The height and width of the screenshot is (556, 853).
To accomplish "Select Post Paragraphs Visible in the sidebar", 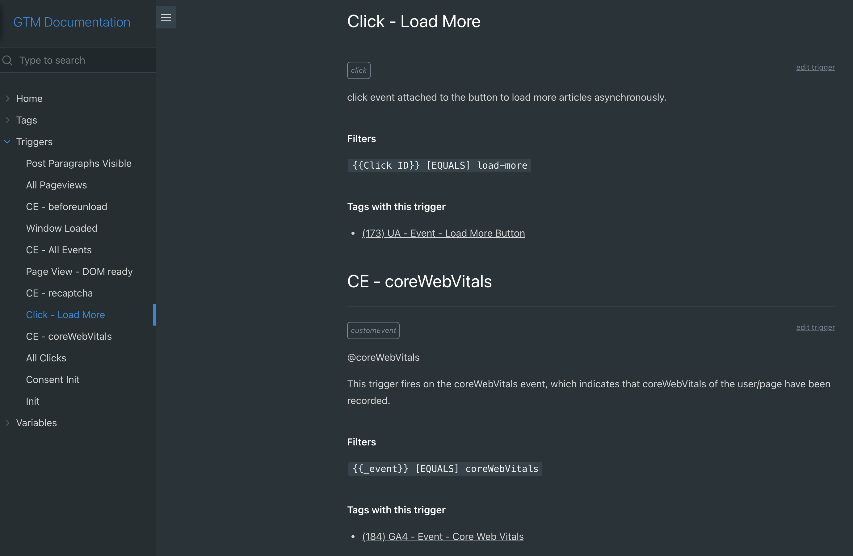I will click(78, 163).
